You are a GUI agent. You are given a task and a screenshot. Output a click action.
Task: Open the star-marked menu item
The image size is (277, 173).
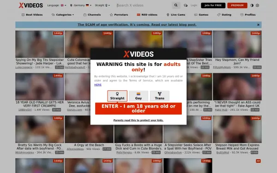tap(119, 15)
